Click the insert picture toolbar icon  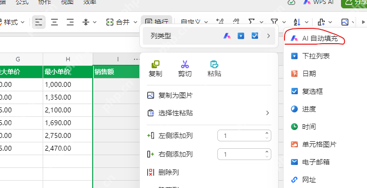345,22
